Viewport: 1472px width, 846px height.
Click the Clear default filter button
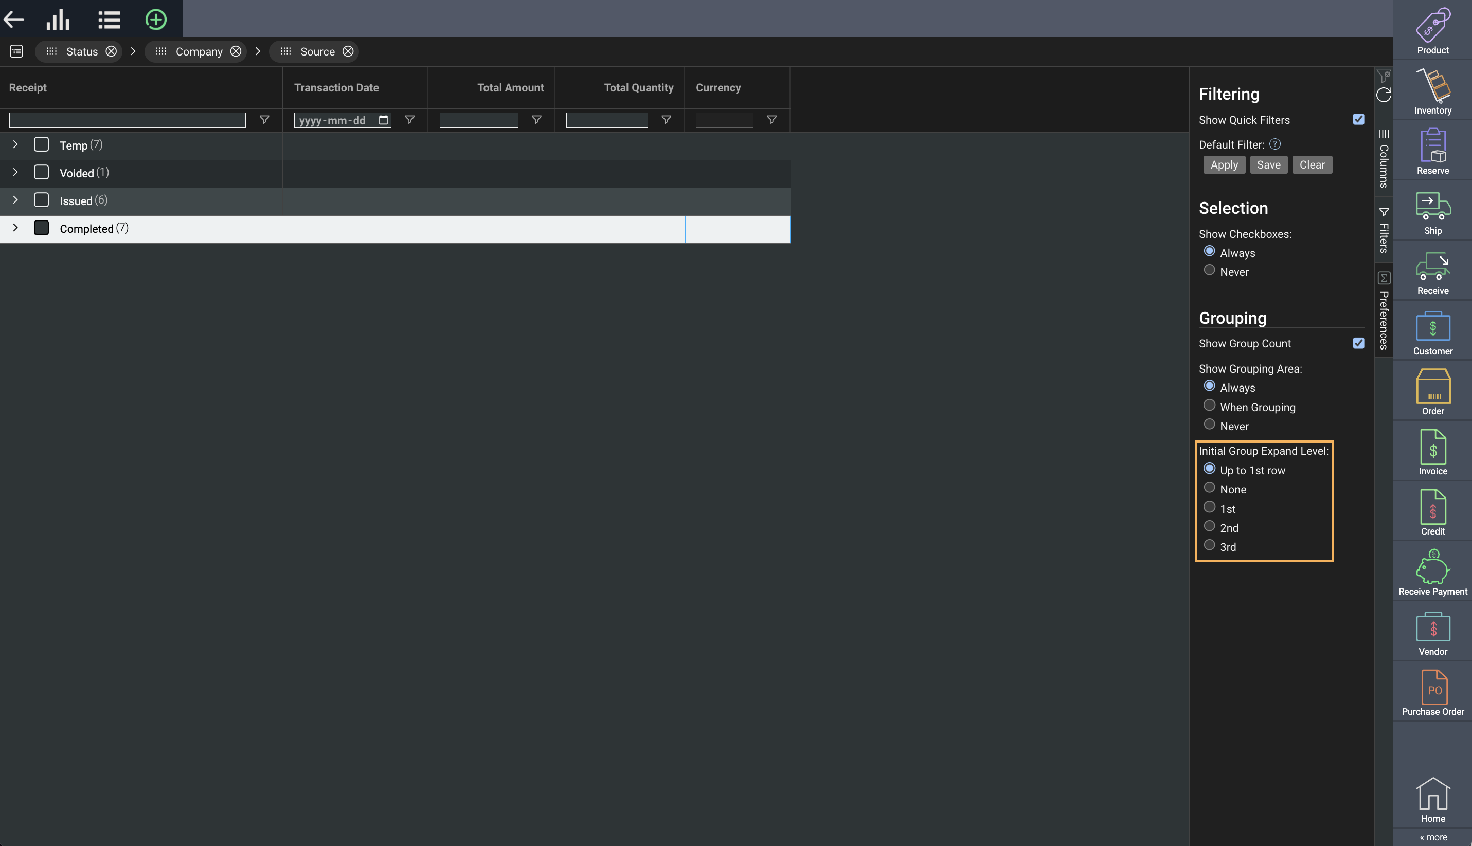[x=1312, y=165]
